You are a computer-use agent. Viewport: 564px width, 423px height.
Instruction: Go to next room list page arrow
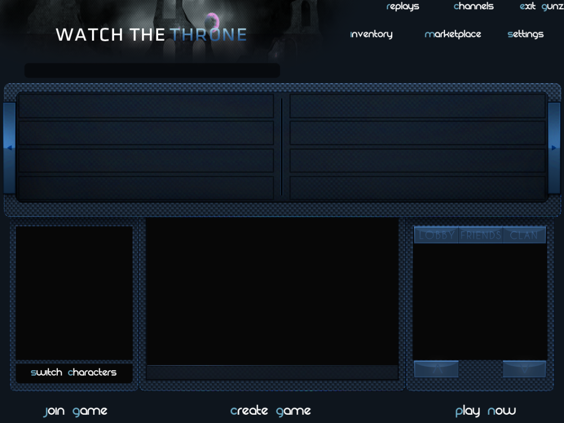coord(554,148)
